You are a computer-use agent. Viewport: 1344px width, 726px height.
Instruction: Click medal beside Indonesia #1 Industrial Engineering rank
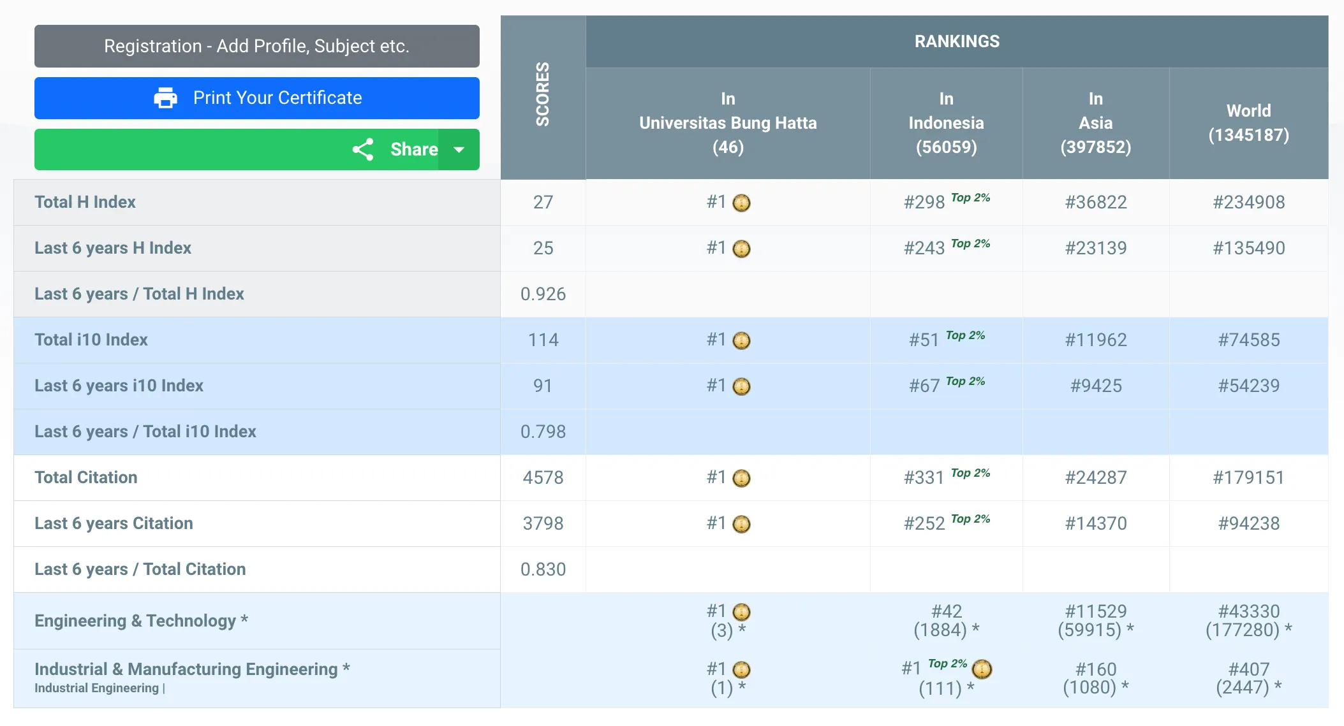(x=982, y=669)
